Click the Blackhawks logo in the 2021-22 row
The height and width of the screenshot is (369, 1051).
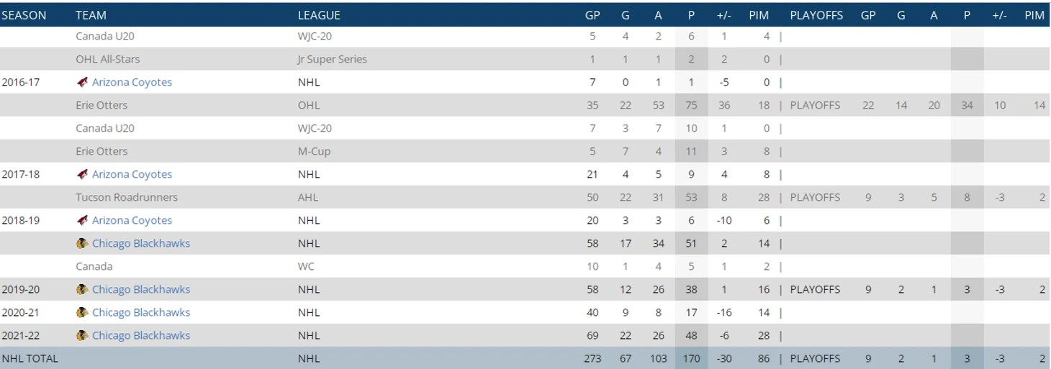tap(82, 335)
